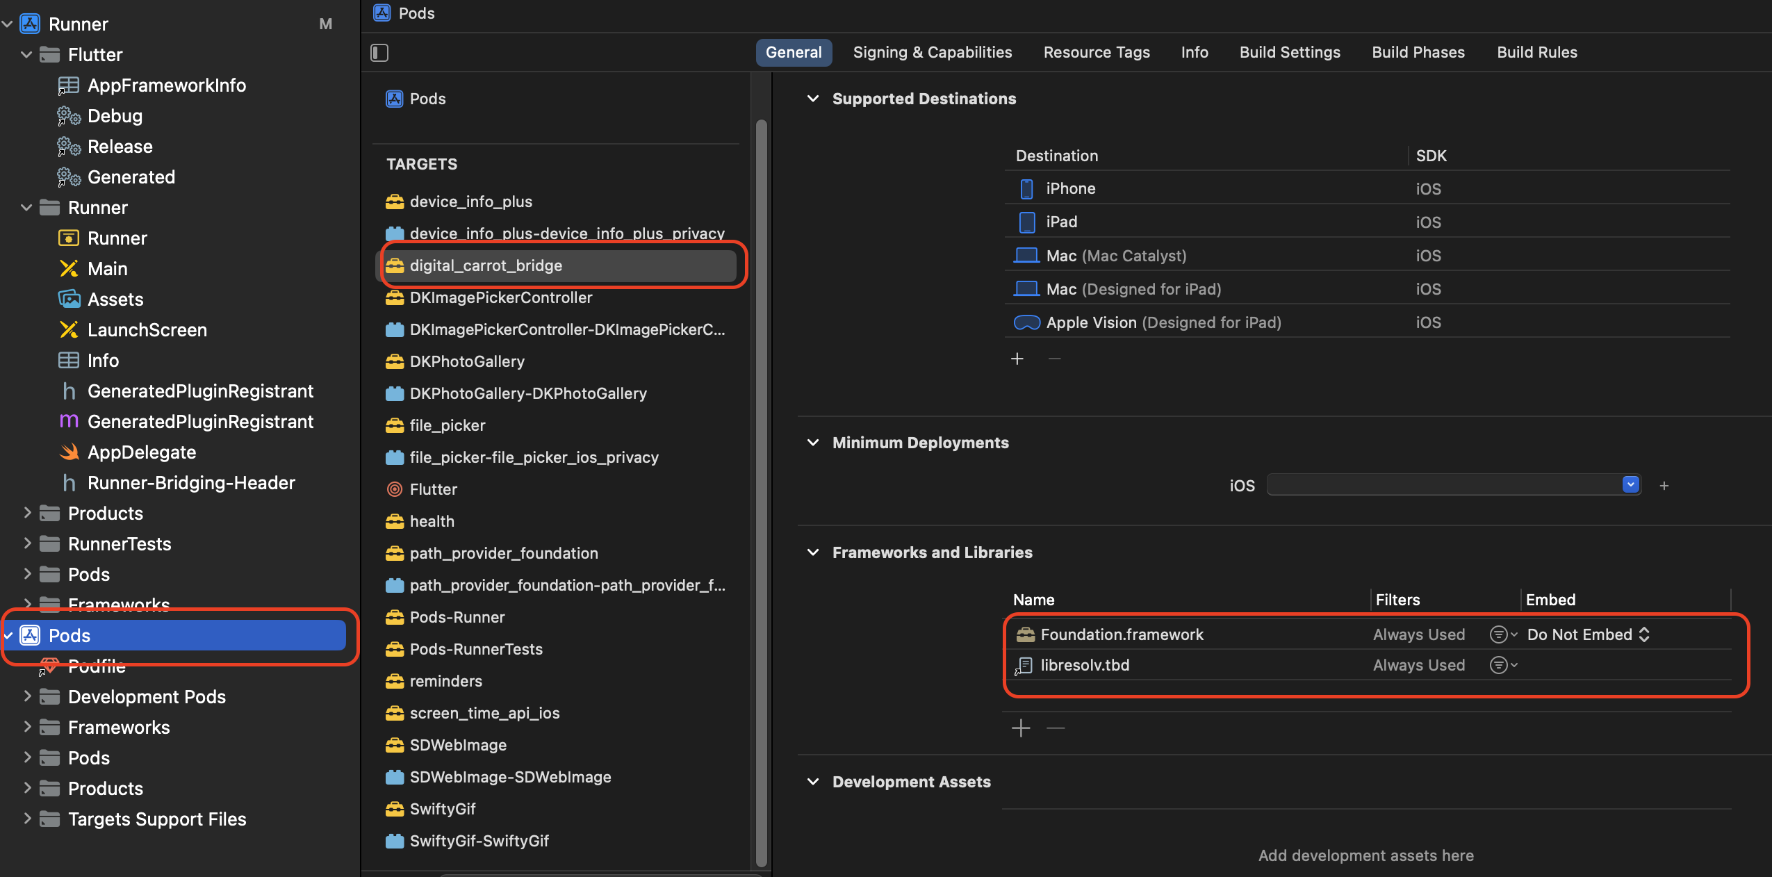Select the Runner entitlements file icon
This screenshot has width=1772, height=877.
pyautogui.click(x=69, y=238)
